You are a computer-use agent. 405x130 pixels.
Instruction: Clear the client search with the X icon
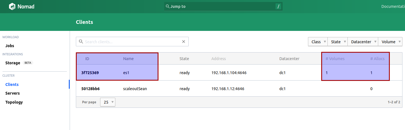[x=184, y=42]
